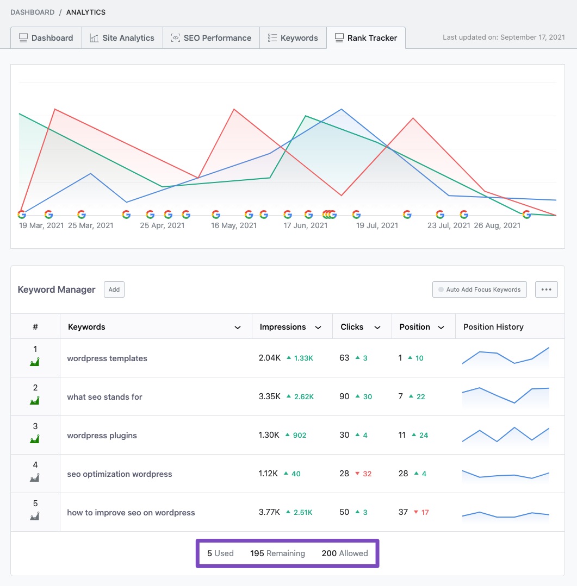The image size is (577, 586).
Task: Click the bar chart icon on Site Analytics tab
Action: point(94,37)
